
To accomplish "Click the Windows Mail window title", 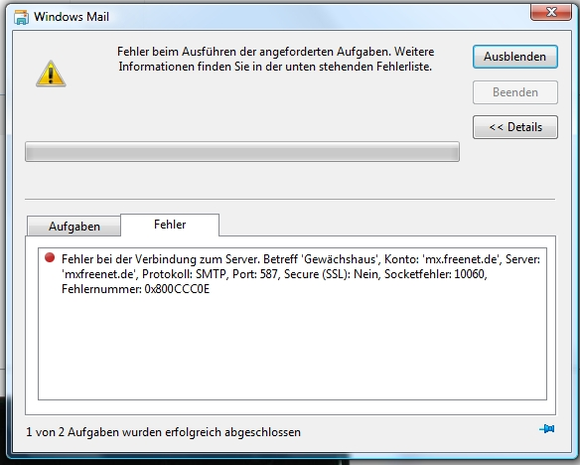I will coord(72,17).
